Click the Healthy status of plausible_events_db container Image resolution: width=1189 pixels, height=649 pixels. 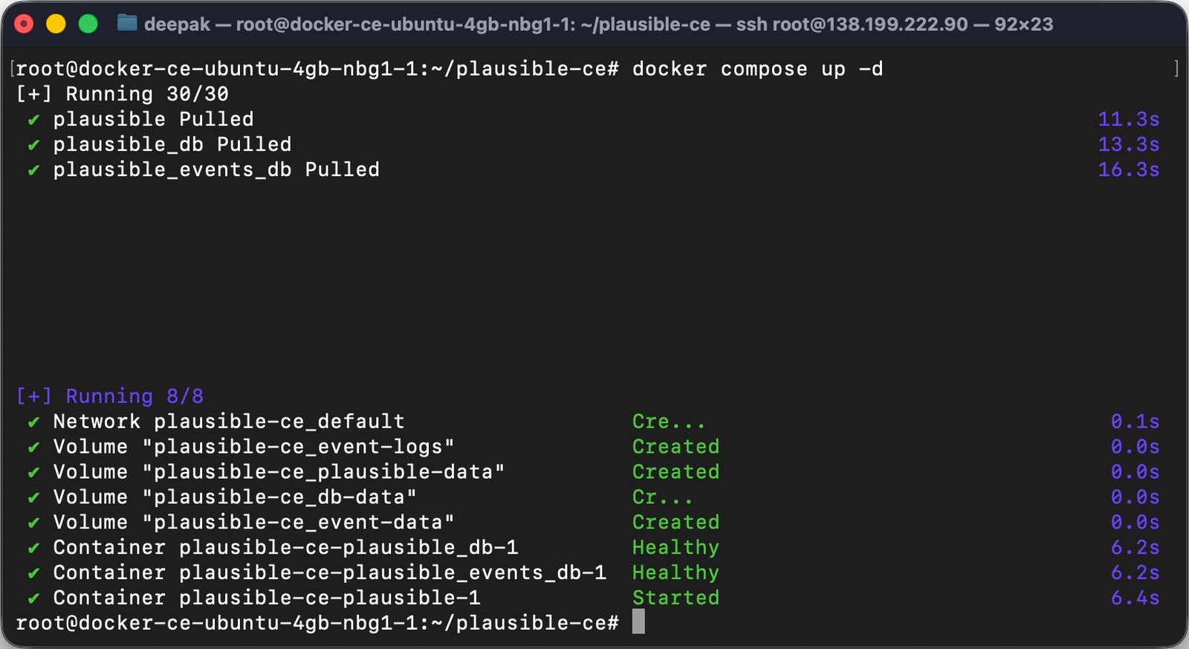click(675, 572)
